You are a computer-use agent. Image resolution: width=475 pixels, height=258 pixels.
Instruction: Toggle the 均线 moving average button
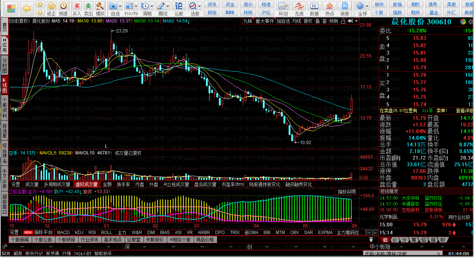pos(297,21)
